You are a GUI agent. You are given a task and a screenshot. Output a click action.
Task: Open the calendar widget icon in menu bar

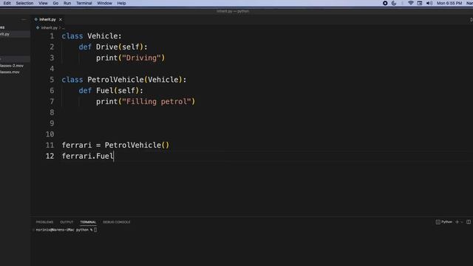(x=420, y=3)
